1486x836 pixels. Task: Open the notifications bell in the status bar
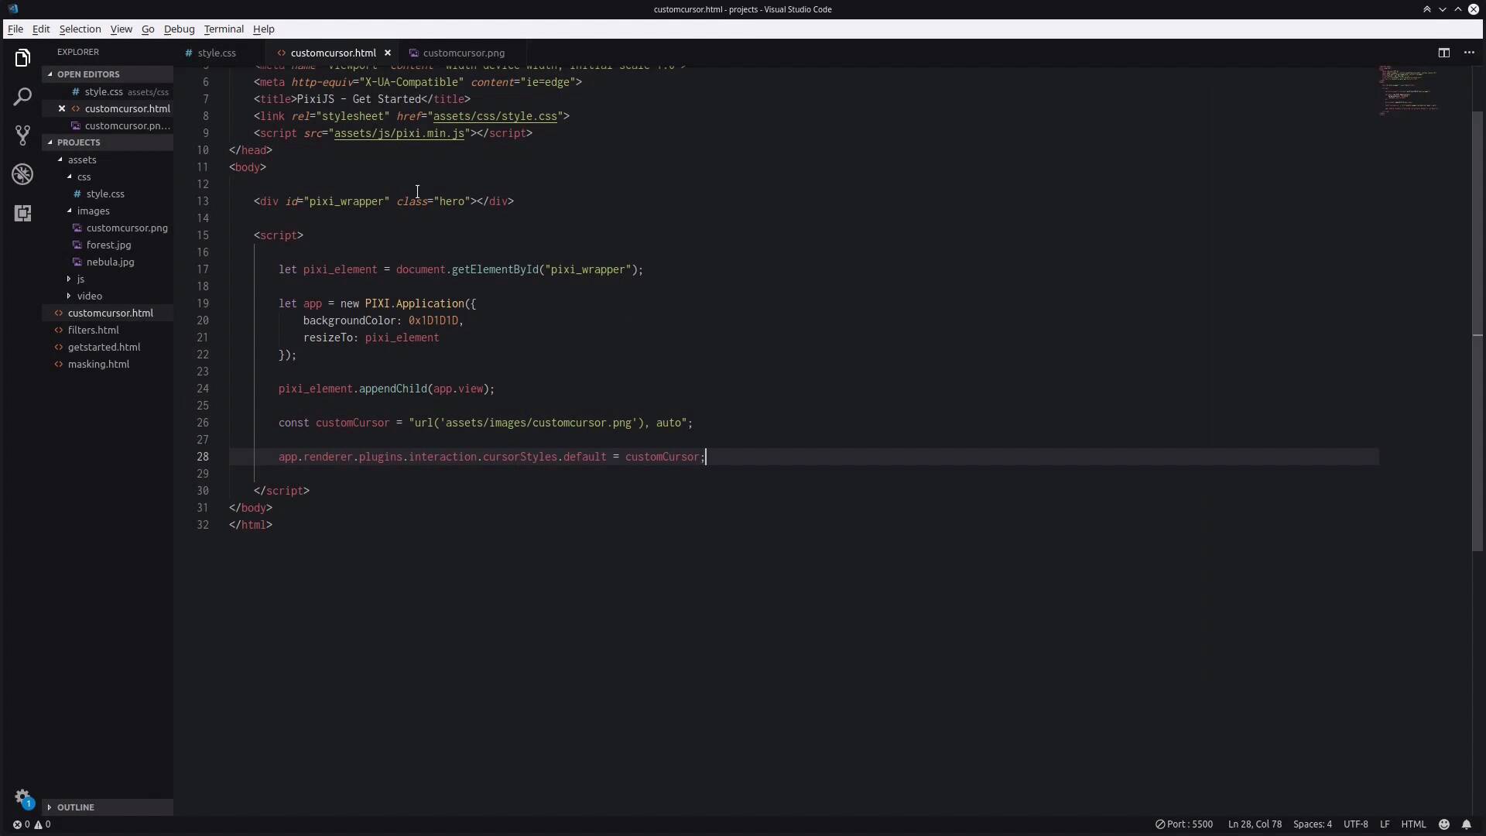1468,824
